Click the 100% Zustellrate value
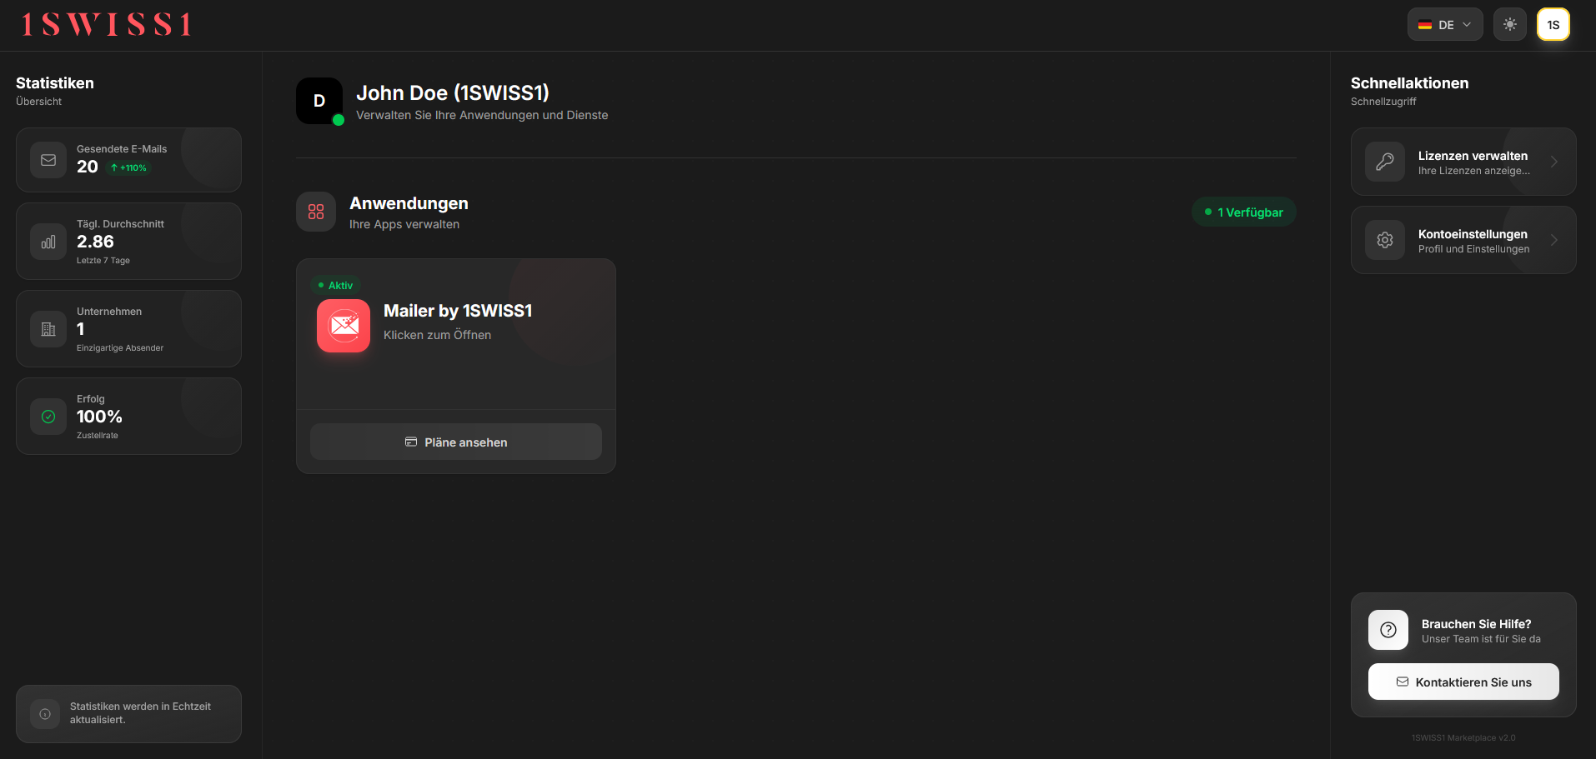Image resolution: width=1596 pixels, height=759 pixels. tap(99, 417)
